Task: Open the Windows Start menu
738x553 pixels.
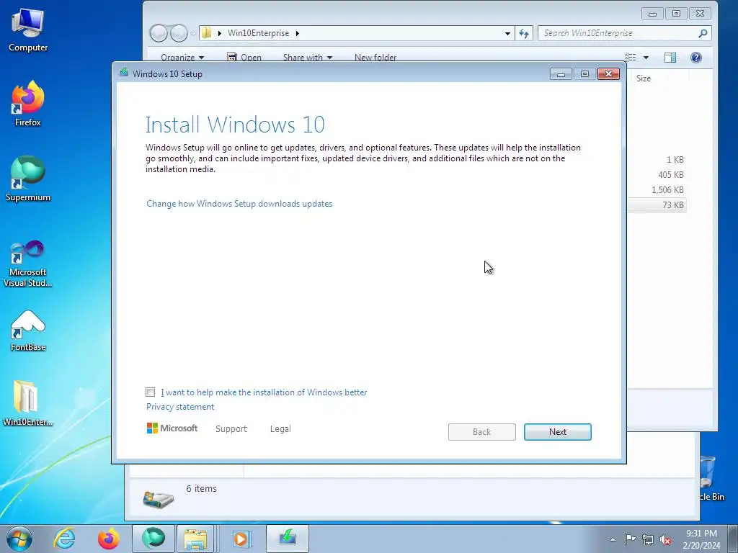Action: click(19, 539)
